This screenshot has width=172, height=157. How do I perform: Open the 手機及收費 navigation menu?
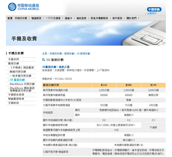(x=21, y=18)
